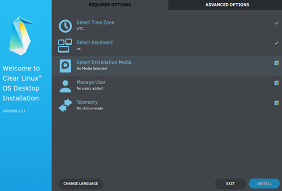Click the Install button
282x191 pixels.
[x=264, y=184]
